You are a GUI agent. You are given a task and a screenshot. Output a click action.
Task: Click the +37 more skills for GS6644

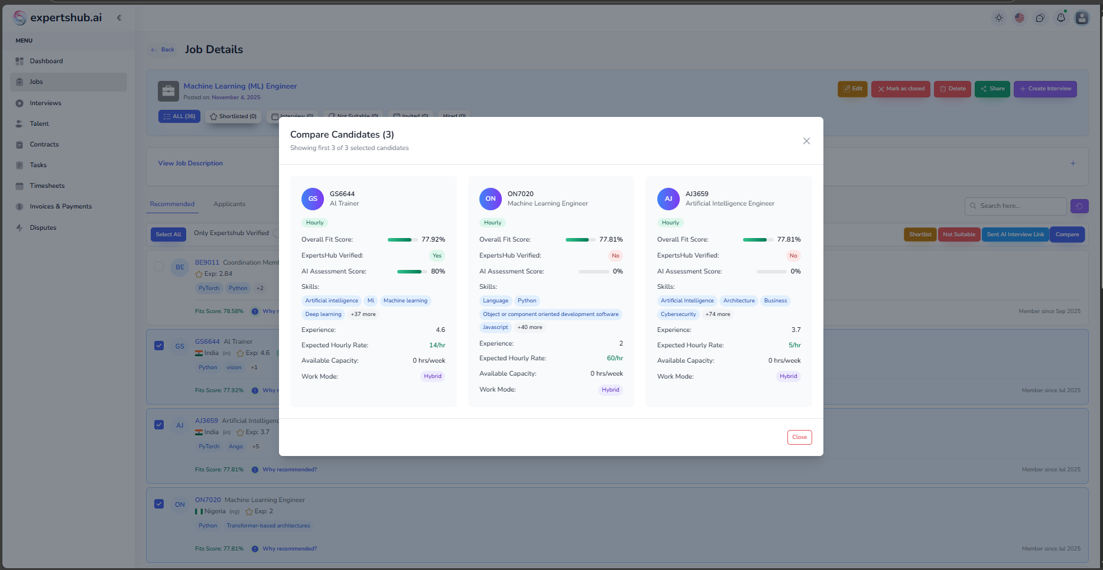pyautogui.click(x=363, y=314)
